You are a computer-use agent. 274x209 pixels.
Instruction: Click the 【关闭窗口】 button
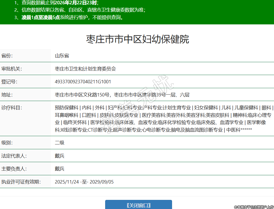(138, 205)
